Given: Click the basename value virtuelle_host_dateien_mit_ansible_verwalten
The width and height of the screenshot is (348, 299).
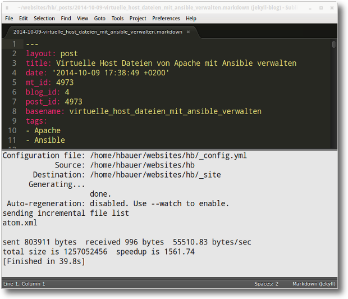Looking at the screenshot, I should (166, 111).
